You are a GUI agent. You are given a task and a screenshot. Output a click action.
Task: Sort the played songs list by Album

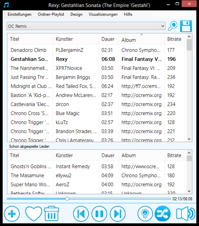pos(141,155)
